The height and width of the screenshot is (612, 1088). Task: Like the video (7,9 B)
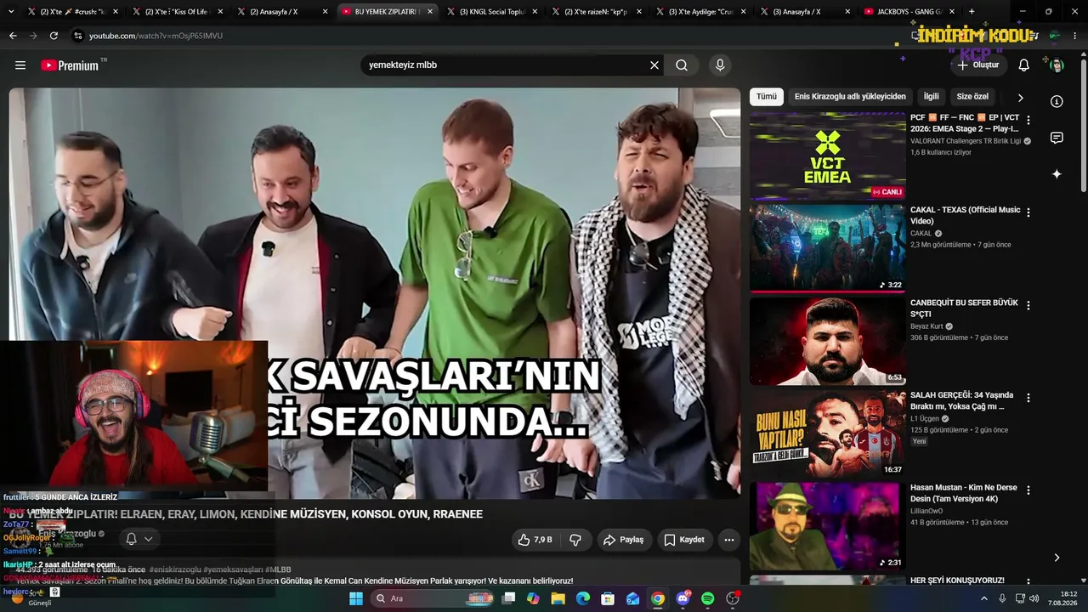coord(535,540)
